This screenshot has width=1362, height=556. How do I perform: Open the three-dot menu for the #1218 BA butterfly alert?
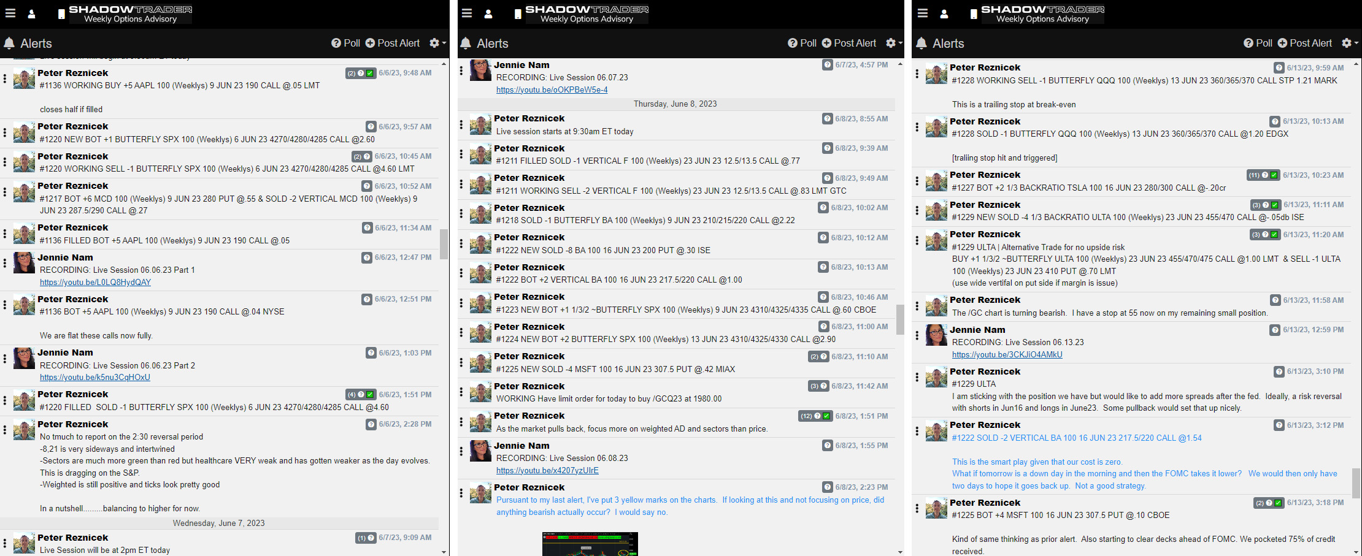[x=461, y=213]
